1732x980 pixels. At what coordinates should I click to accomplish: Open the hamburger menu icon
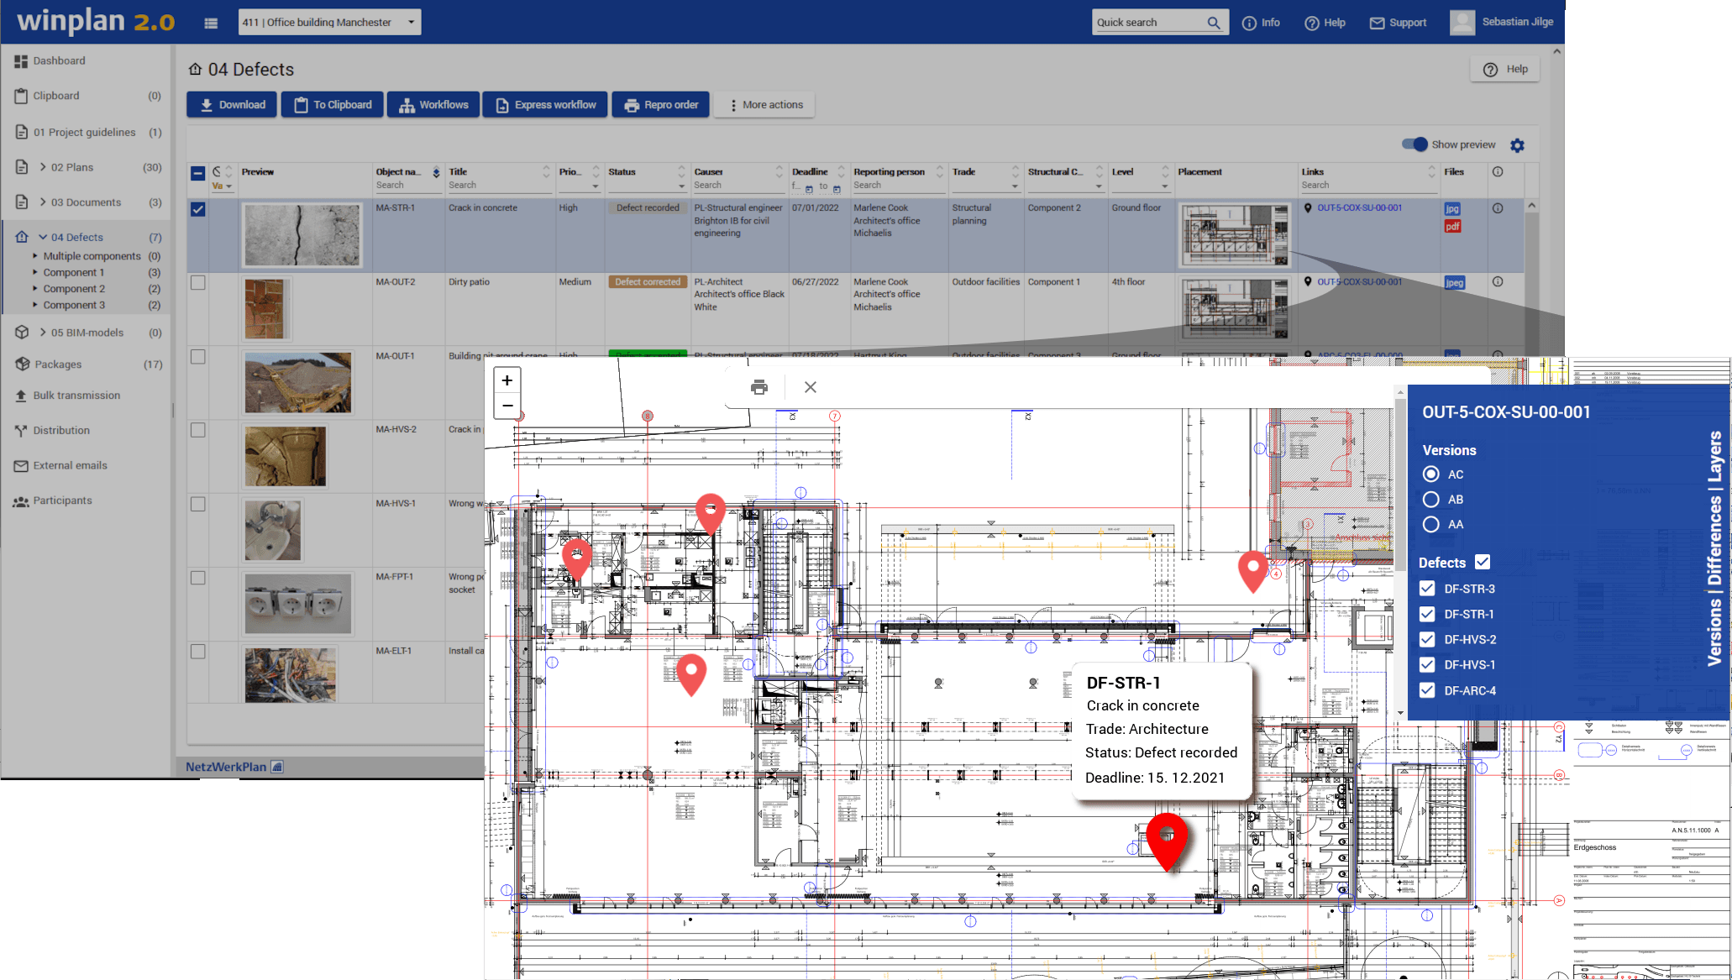click(x=211, y=23)
